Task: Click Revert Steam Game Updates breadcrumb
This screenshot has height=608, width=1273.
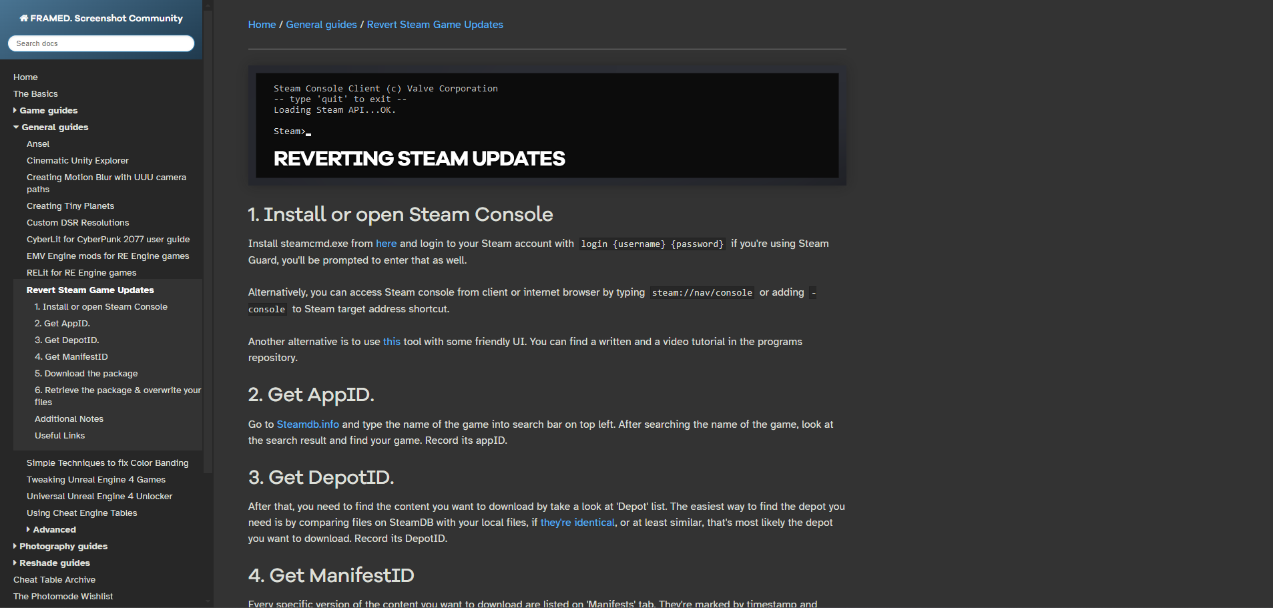Action: pyautogui.click(x=435, y=25)
